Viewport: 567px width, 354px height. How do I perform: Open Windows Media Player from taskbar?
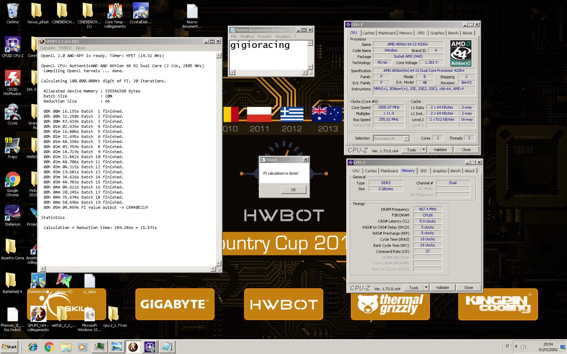pyautogui.click(x=82, y=347)
